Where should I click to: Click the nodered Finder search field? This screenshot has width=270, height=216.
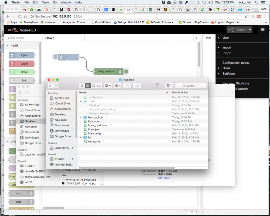point(191,86)
